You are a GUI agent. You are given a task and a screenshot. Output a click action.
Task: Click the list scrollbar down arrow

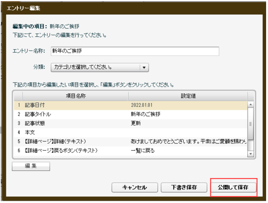(x=251, y=154)
